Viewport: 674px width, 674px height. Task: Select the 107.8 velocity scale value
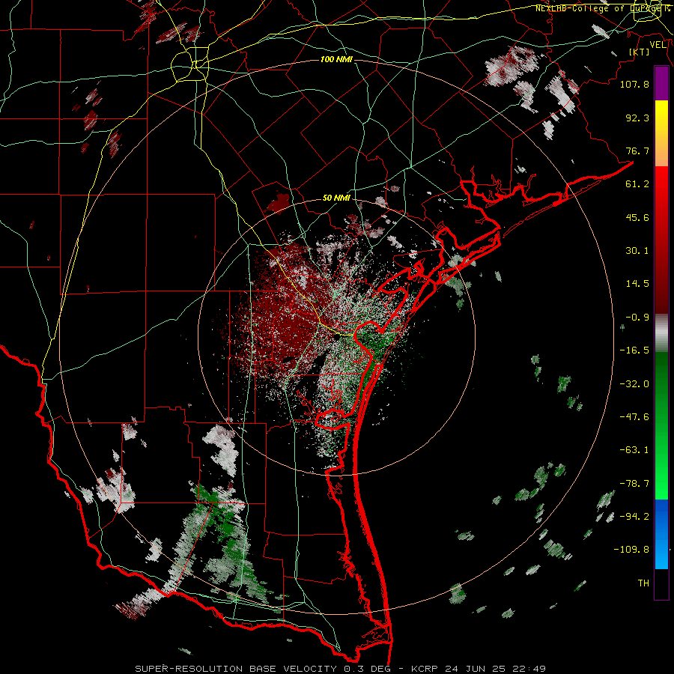pyautogui.click(x=634, y=84)
